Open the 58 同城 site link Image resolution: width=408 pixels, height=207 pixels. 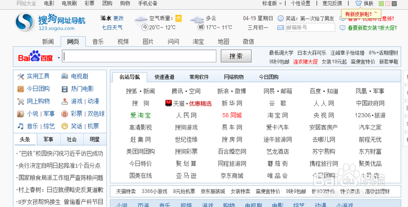click(x=232, y=115)
